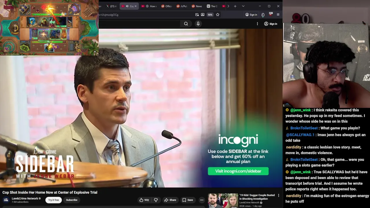Screen dimensions: 370x208
Task: Click the game overlay window thumbnail
Action: (x=49, y=28)
